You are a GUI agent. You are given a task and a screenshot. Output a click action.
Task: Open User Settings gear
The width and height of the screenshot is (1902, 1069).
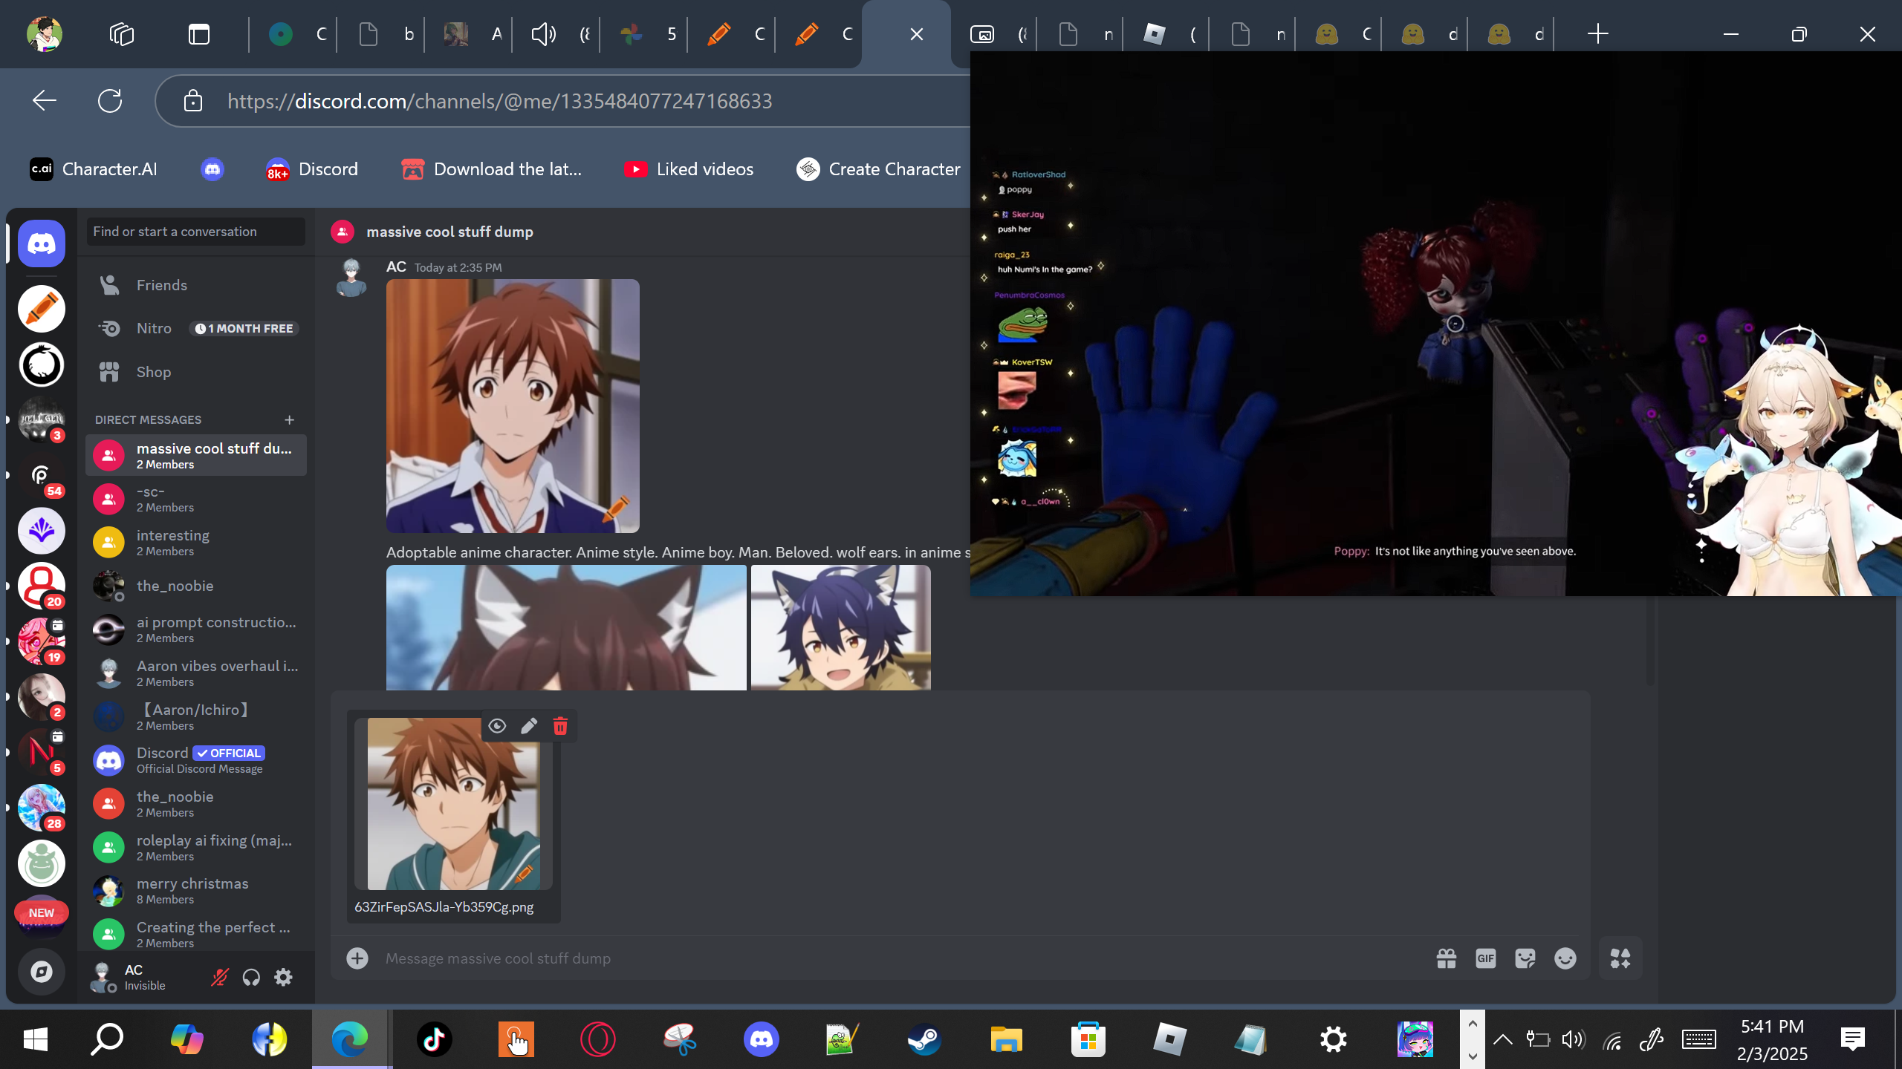pos(283,977)
